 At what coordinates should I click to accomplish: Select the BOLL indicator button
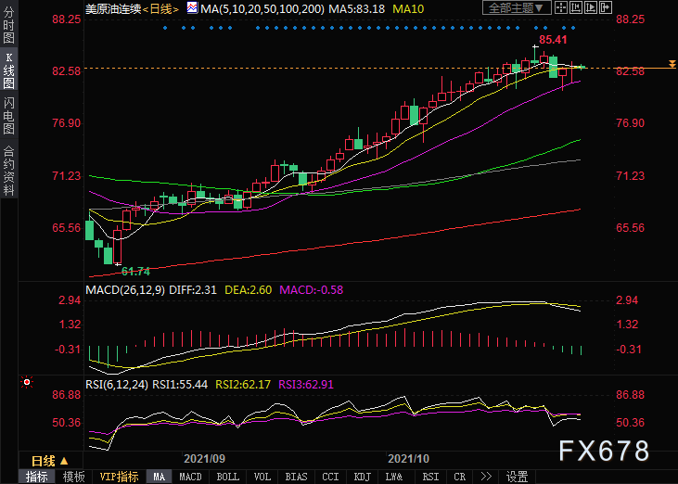227,477
